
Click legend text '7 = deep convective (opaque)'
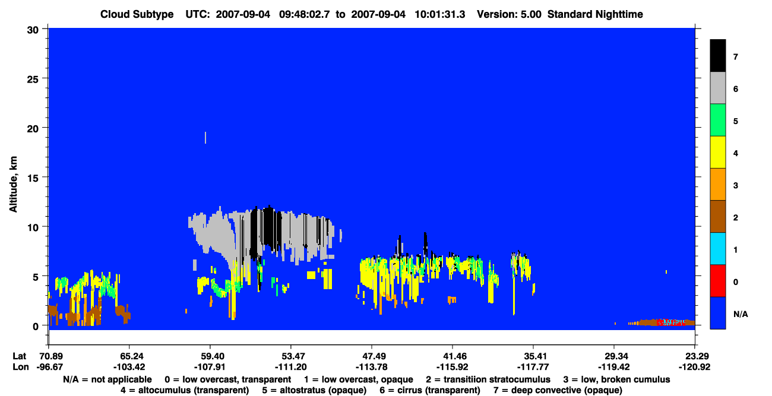click(x=558, y=390)
